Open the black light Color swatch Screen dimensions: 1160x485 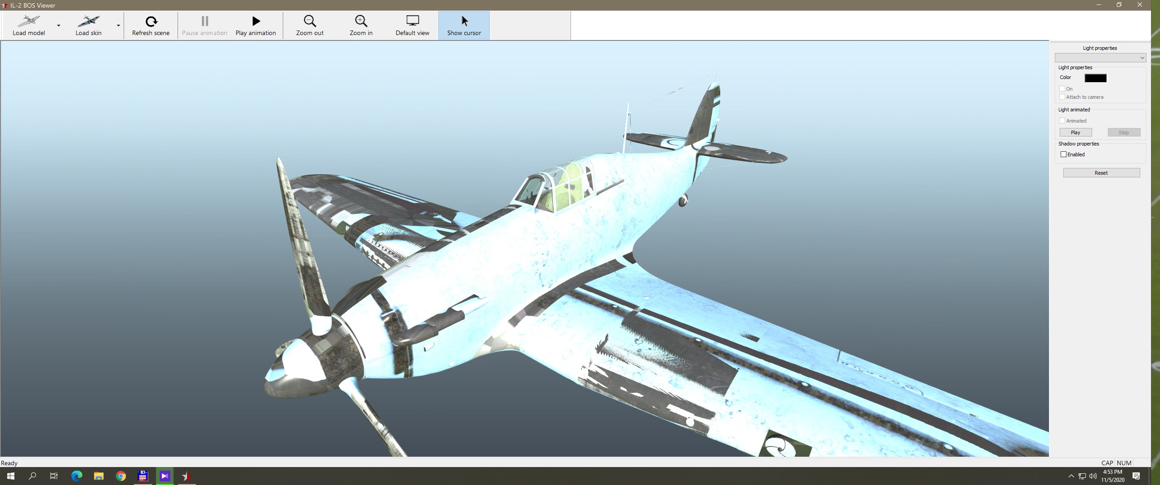click(1096, 78)
